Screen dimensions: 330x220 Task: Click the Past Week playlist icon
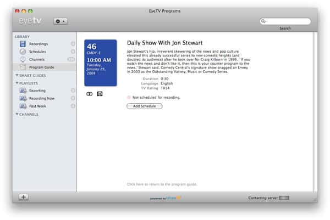coord(23,106)
